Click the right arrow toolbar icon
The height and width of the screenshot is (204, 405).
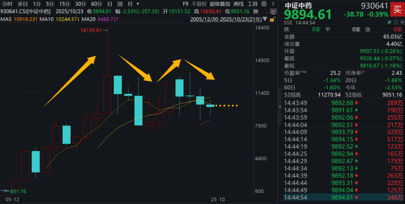click(273, 4)
